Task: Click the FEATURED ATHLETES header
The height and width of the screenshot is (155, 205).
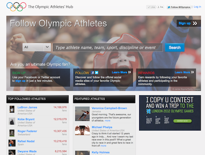Action: (104, 99)
